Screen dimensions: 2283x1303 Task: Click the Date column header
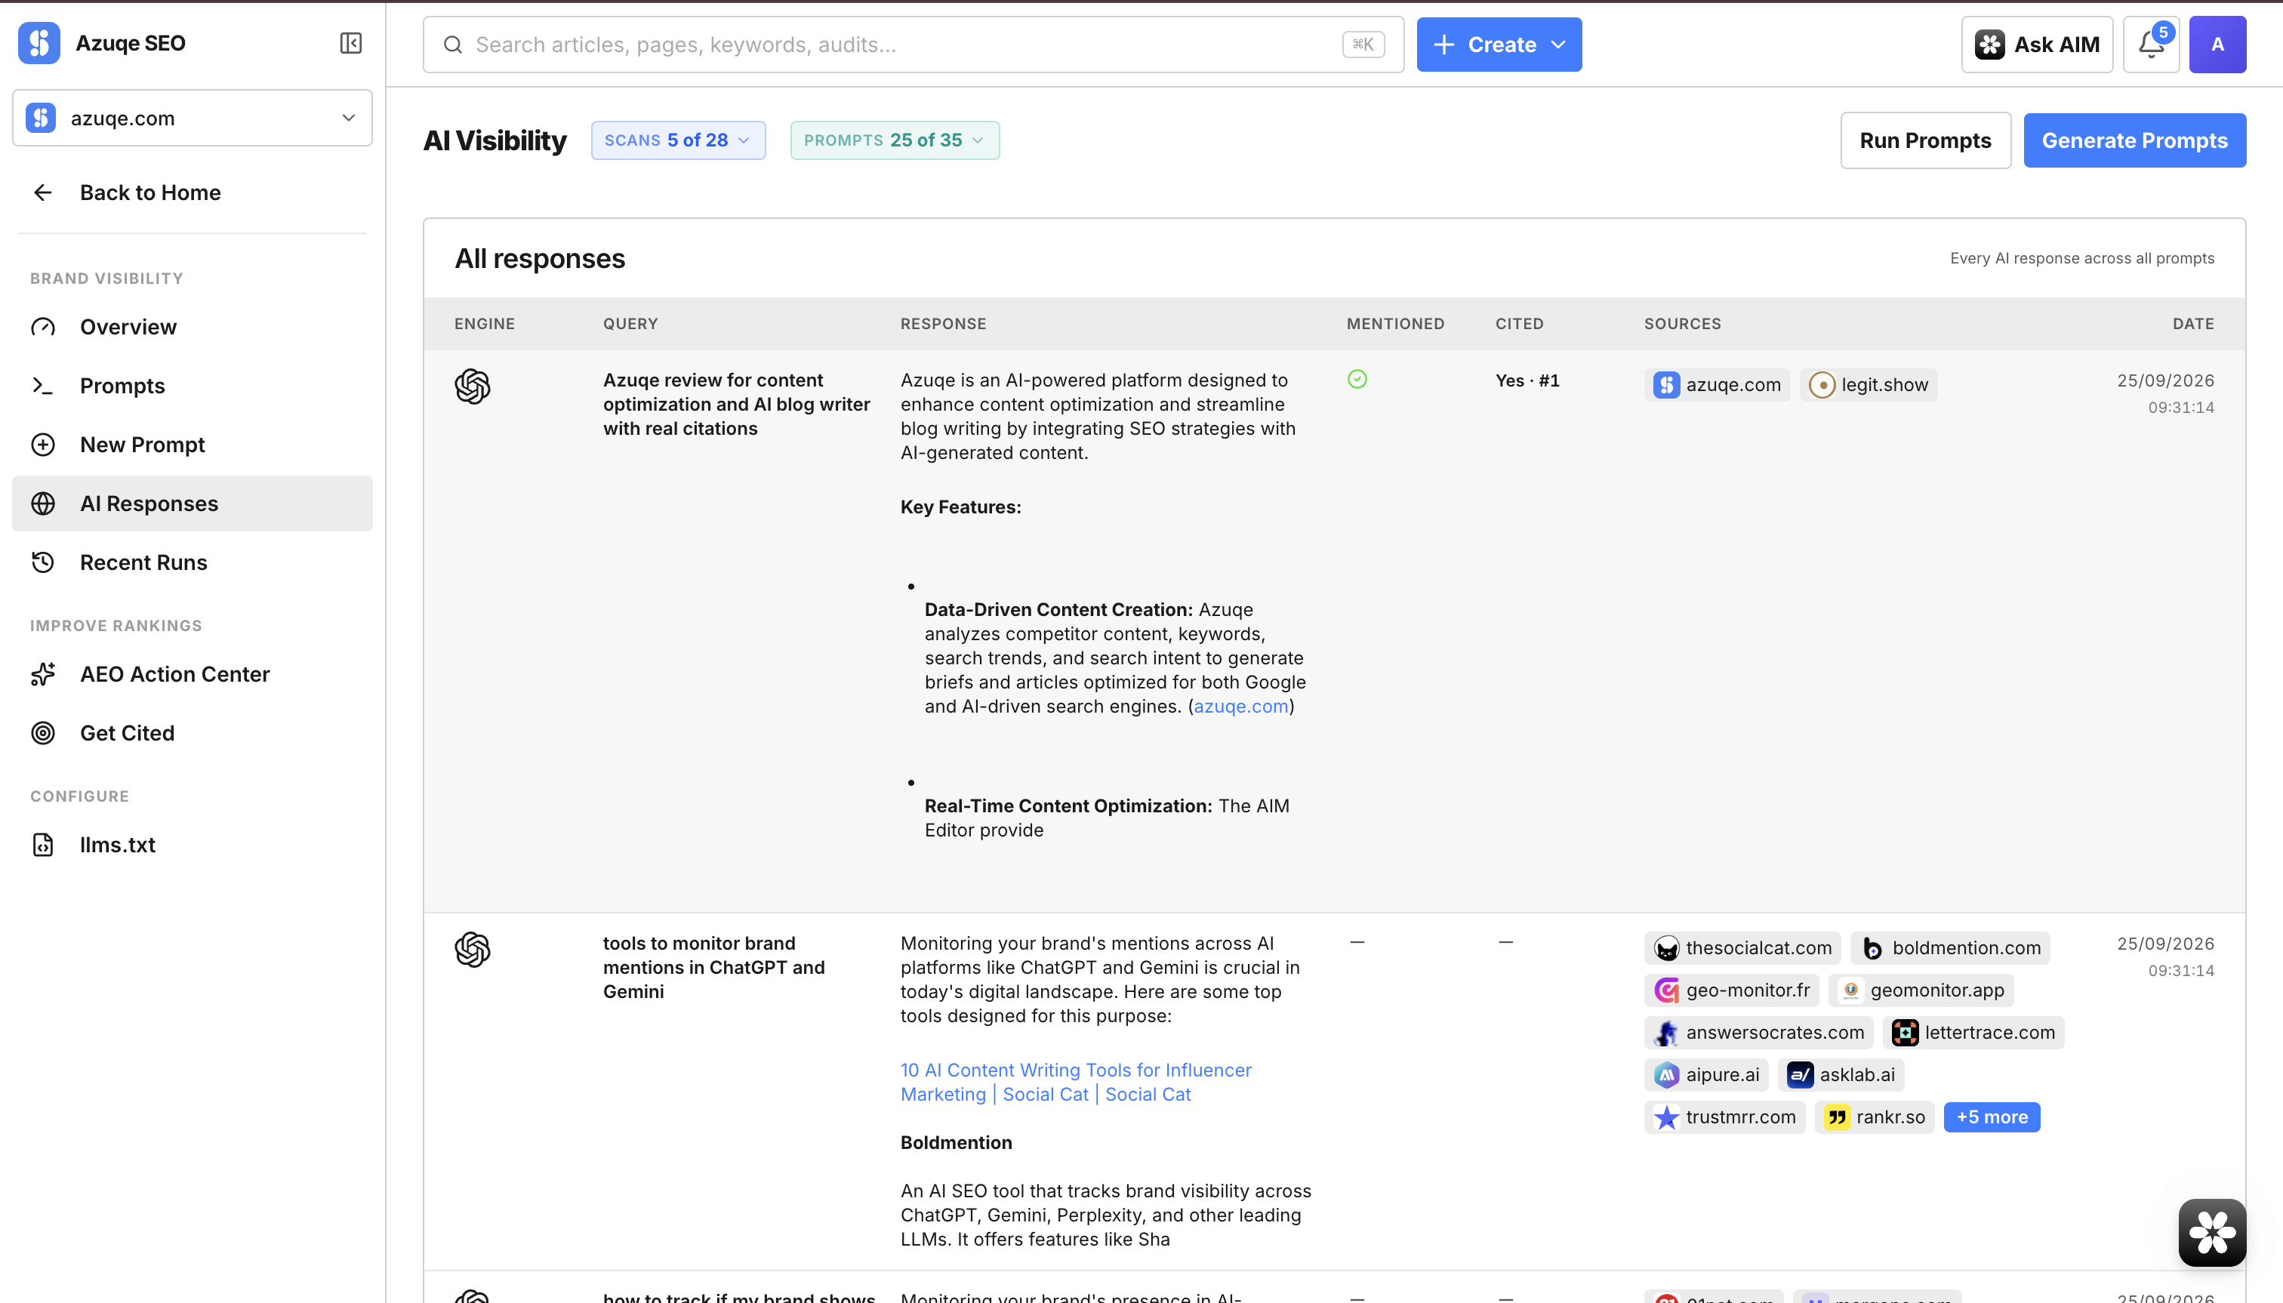coord(2192,324)
